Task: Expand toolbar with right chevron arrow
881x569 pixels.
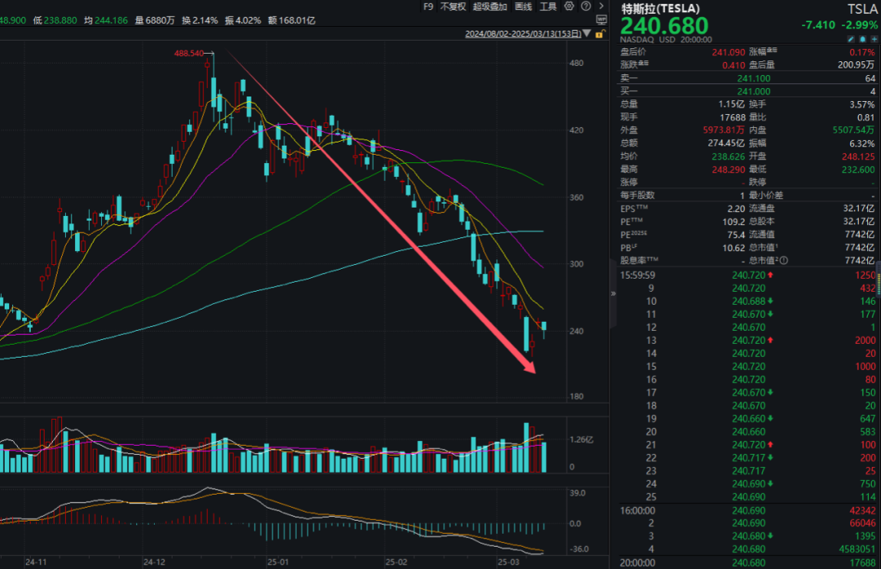Action: click(601, 7)
